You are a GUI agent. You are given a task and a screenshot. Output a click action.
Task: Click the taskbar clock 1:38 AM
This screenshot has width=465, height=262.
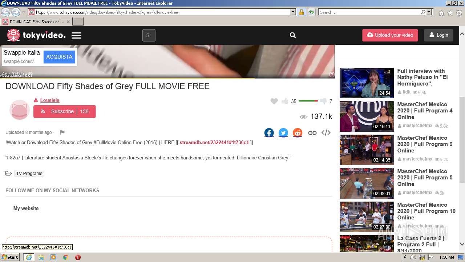click(446, 257)
